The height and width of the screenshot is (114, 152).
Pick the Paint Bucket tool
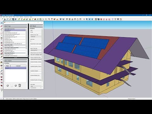tap(2, 62)
